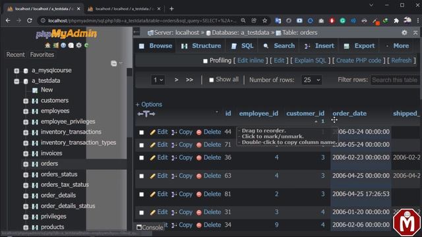Collapse all navigation tree items
Image resolution: width=422 pixels, height=237 pixels.
click(x=113, y=63)
